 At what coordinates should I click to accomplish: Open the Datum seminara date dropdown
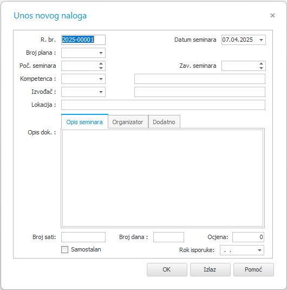pos(261,40)
